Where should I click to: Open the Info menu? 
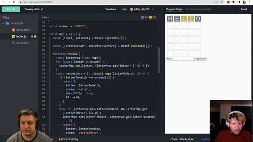(124, 9)
